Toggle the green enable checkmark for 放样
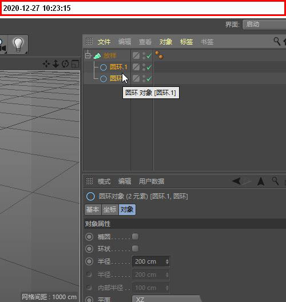The image size is (286, 302). pos(149,56)
